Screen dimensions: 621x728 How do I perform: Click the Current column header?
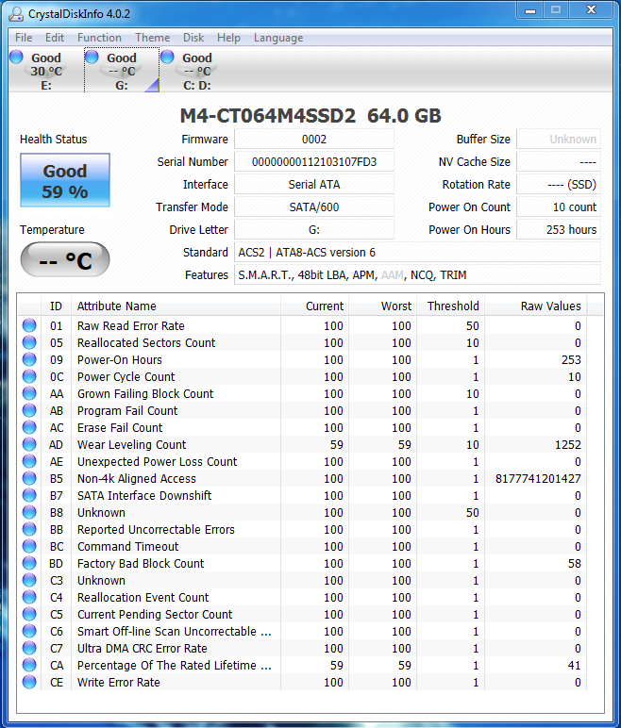314,306
